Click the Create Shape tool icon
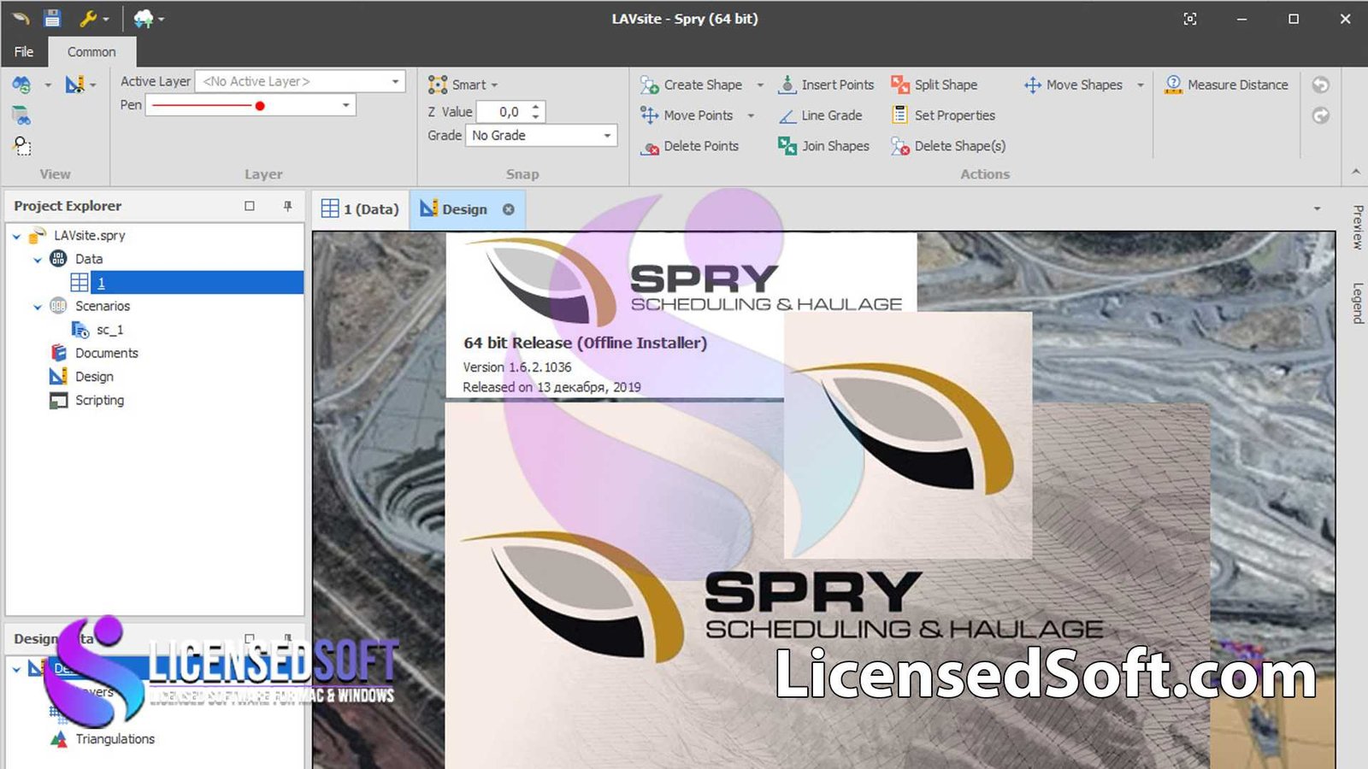Image resolution: width=1368 pixels, height=769 pixels. (x=650, y=85)
